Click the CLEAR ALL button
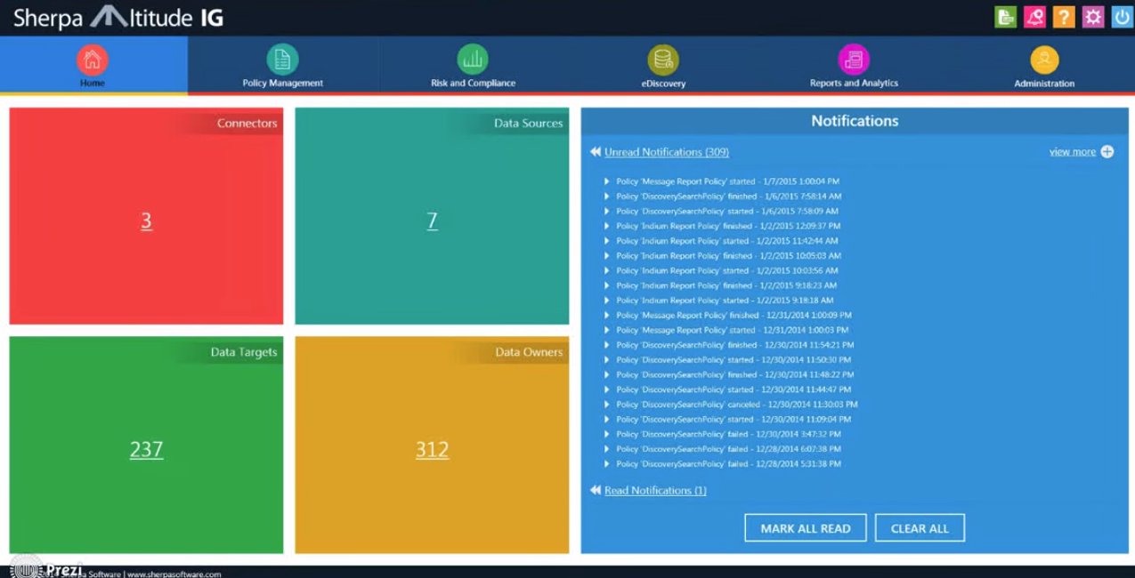The height and width of the screenshot is (578, 1135). 920,528
